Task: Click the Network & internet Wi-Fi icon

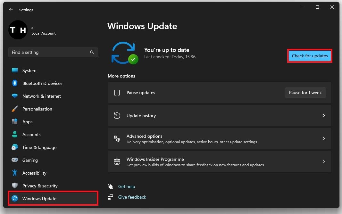Action: pyautogui.click(x=15, y=96)
